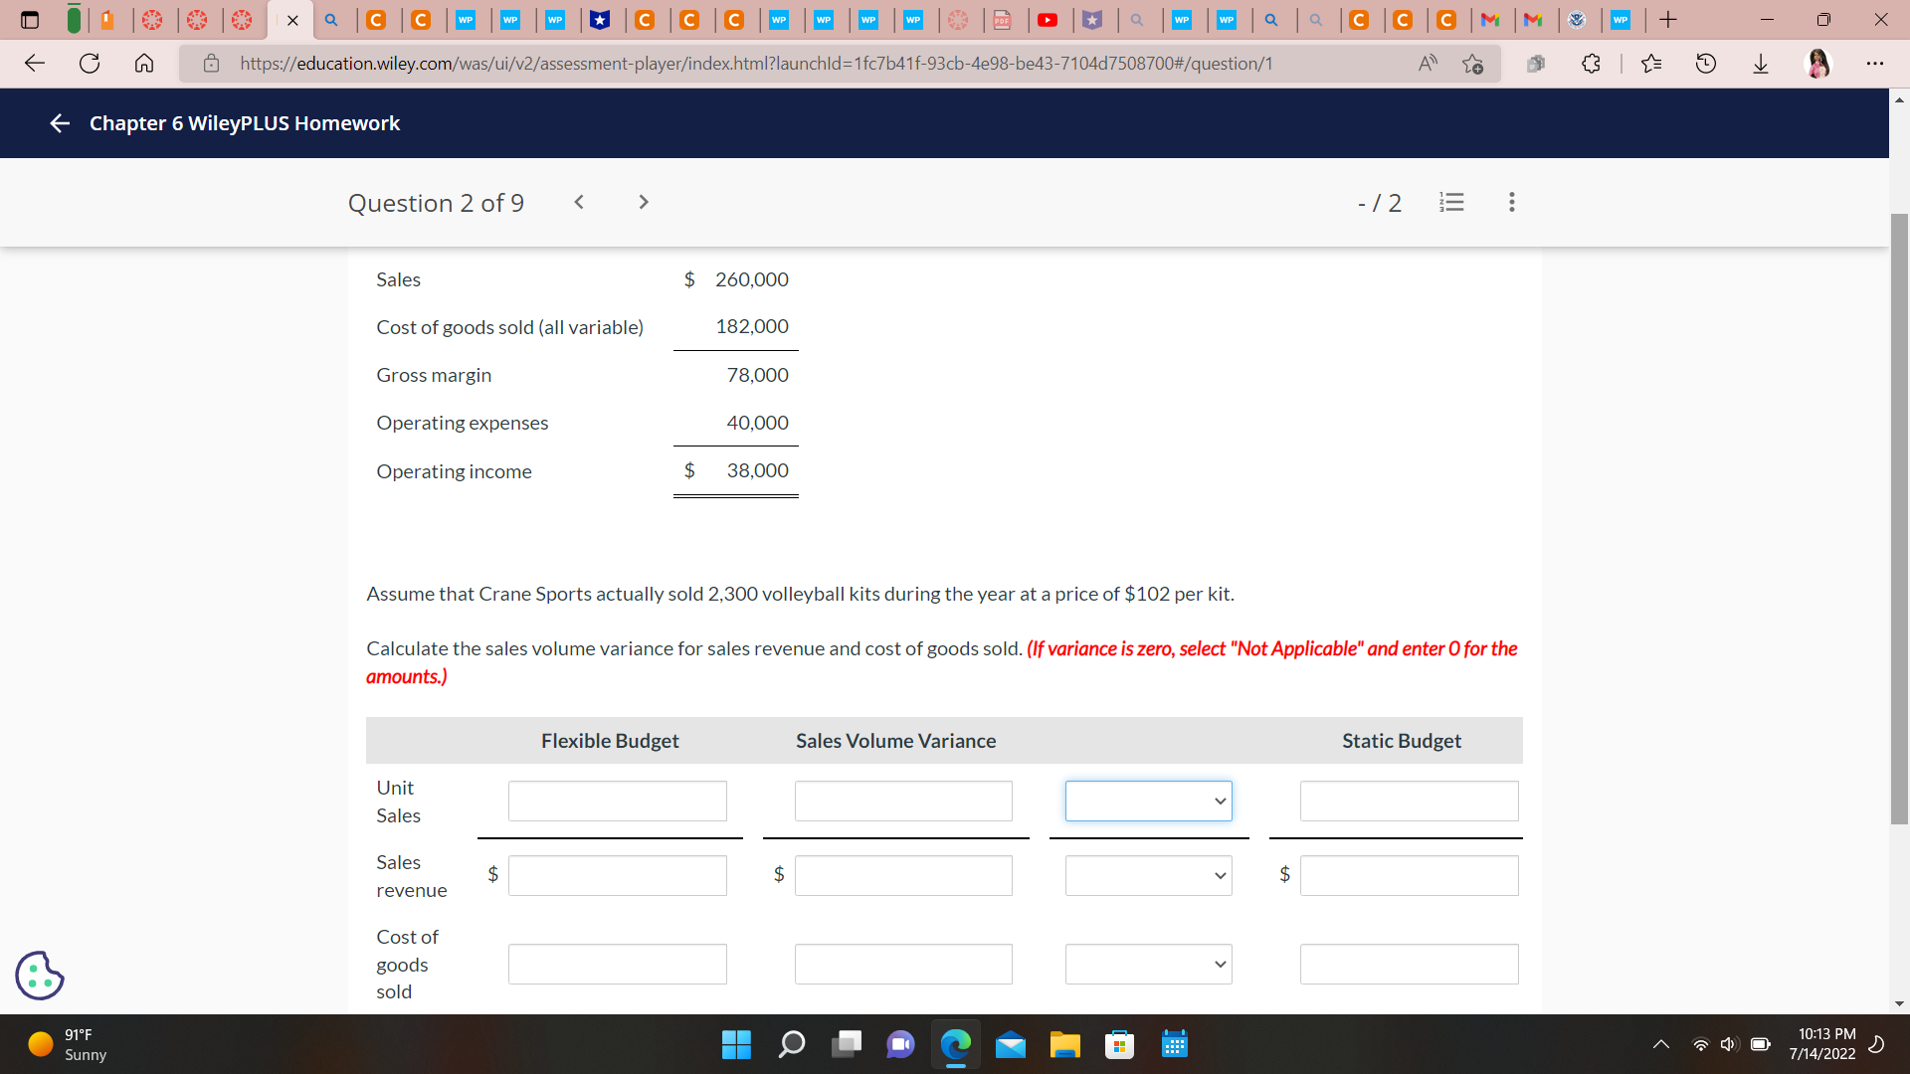This screenshot has width=1910, height=1074.
Task: Open browser downloads icon
Action: click(x=1760, y=64)
